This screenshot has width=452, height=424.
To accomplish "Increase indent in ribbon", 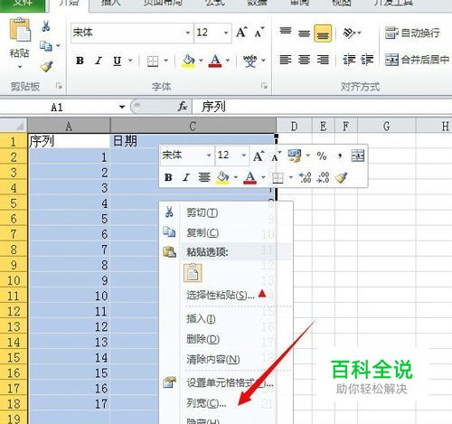I will click(x=367, y=60).
